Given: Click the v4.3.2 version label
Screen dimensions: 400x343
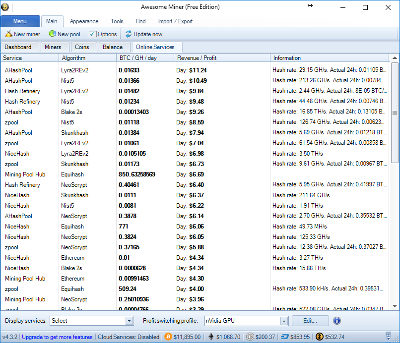Looking at the screenshot, I should click(x=10, y=337).
